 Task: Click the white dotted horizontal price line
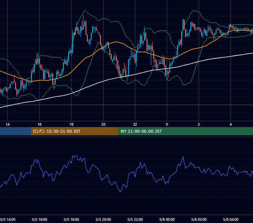point(126,105)
